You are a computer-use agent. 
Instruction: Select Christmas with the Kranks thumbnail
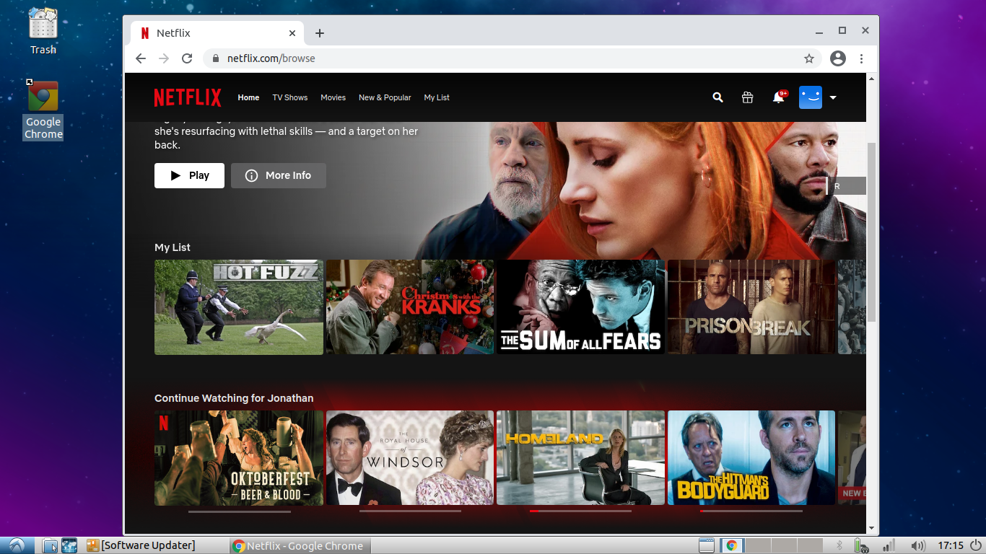tap(410, 307)
